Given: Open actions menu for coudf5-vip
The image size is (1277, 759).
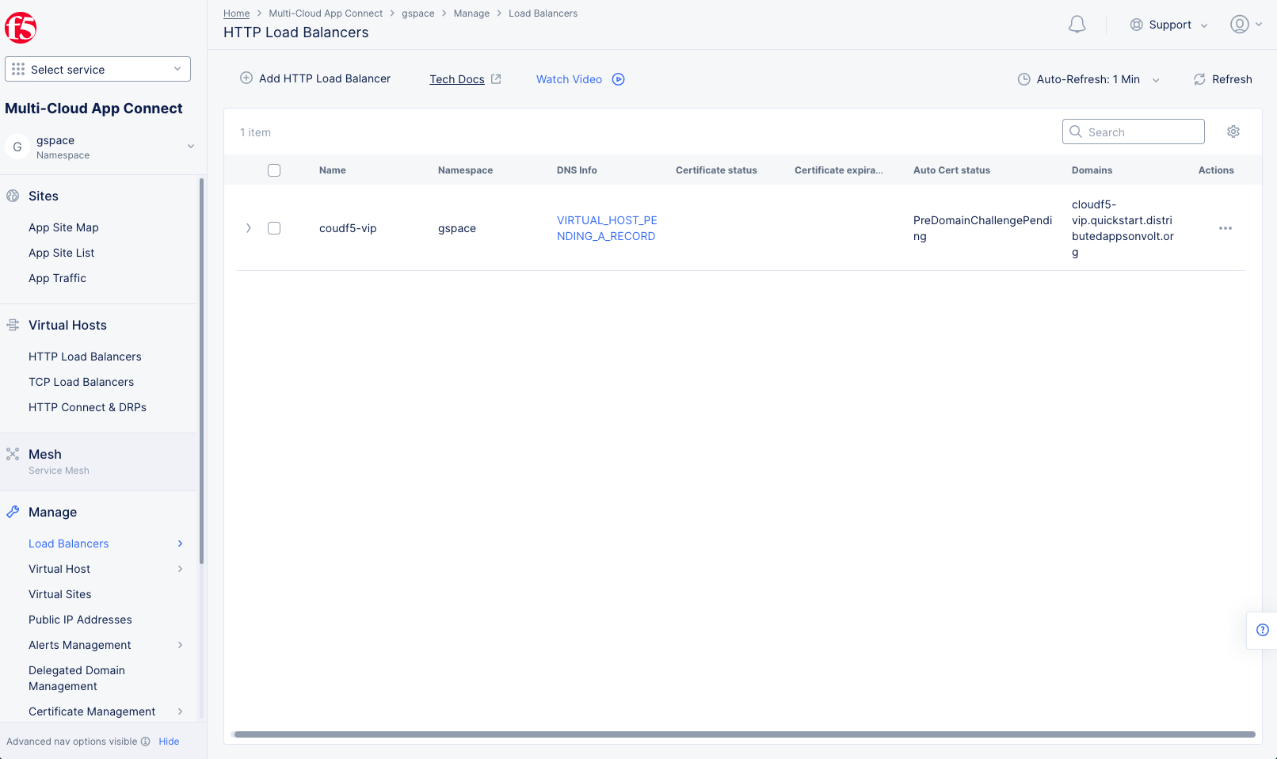Looking at the screenshot, I should pos(1226,228).
